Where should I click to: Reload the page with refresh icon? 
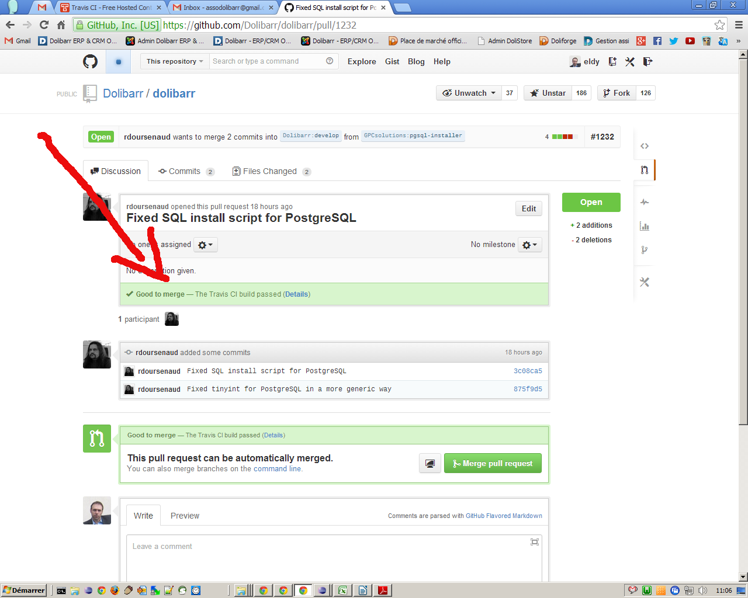pyautogui.click(x=44, y=25)
